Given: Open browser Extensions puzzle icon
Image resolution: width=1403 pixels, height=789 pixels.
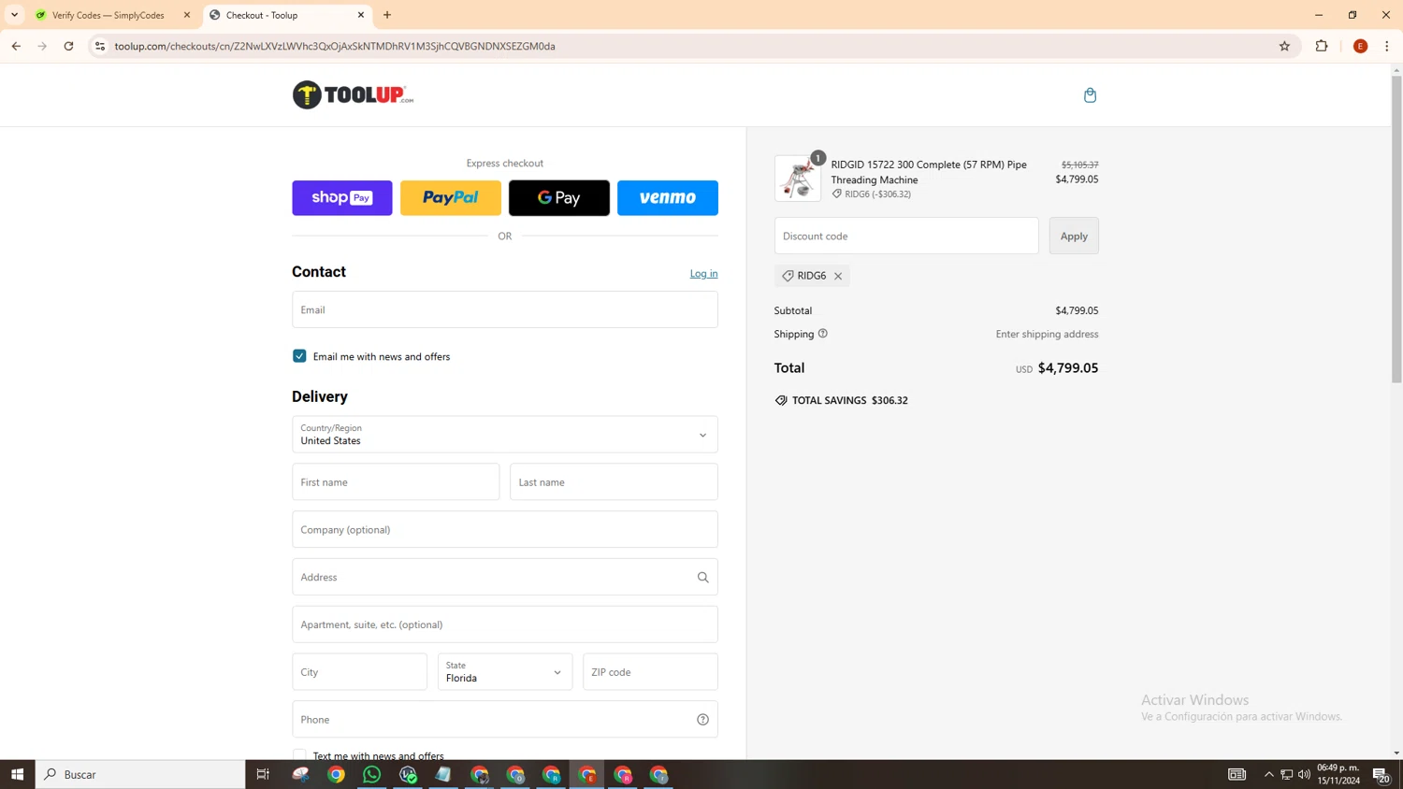Looking at the screenshot, I should (x=1322, y=46).
